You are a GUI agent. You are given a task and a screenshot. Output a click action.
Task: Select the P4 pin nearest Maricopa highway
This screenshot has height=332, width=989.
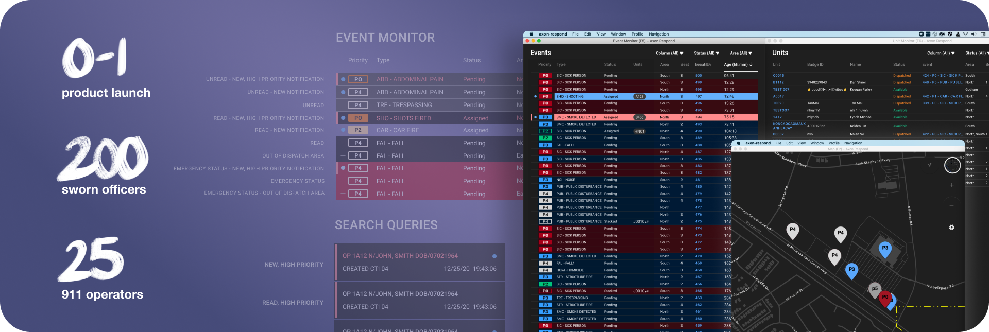tap(793, 231)
